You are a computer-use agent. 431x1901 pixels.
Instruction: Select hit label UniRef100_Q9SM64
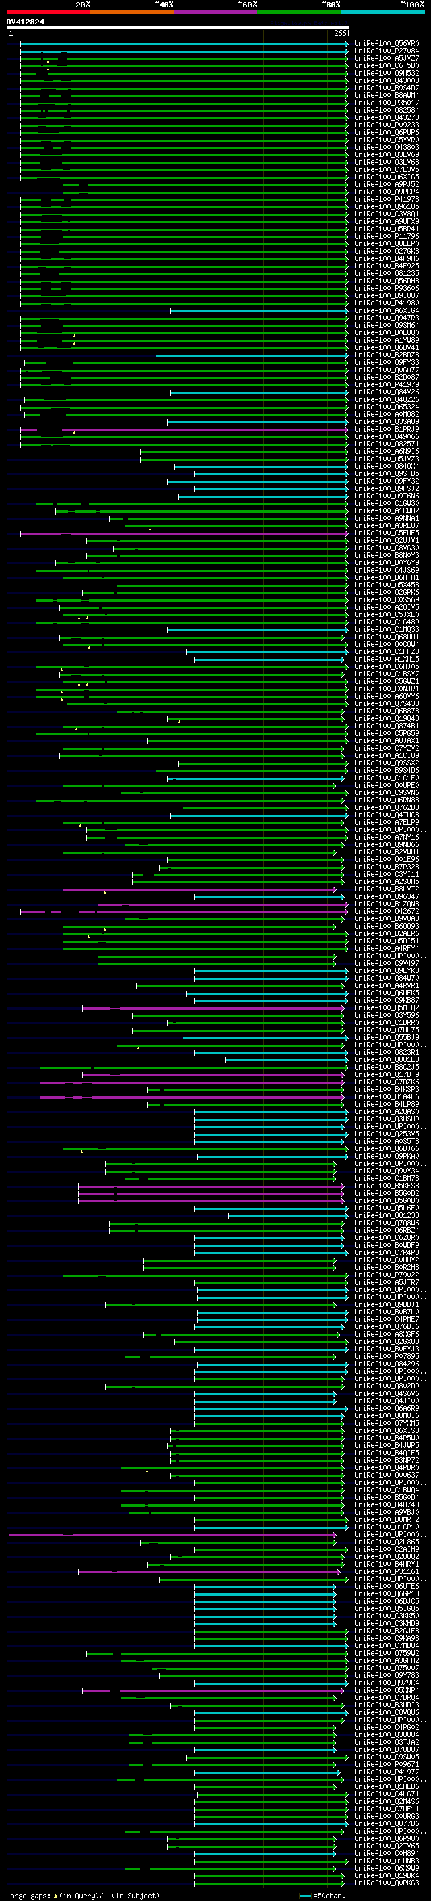[387, 326]
